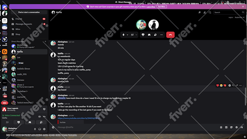
Task: Click the Get Nitro button
Action: [x=162, y=7]
